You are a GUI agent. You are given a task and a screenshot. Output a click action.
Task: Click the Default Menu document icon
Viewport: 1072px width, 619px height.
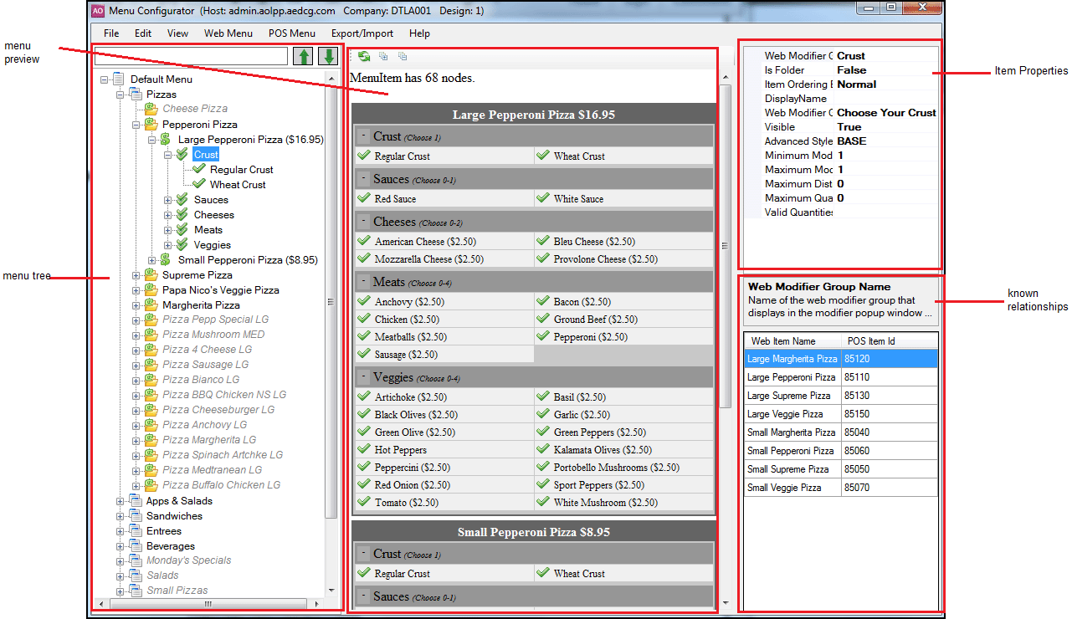coord(118,79)
